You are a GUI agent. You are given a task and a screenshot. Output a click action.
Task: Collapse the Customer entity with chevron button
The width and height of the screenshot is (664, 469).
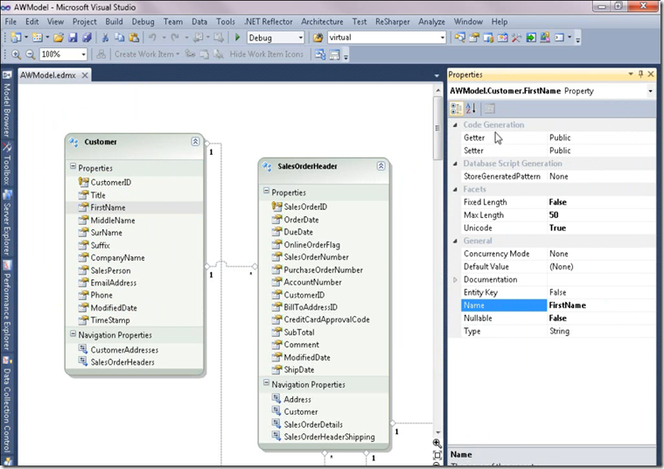(x=195, y=142)
